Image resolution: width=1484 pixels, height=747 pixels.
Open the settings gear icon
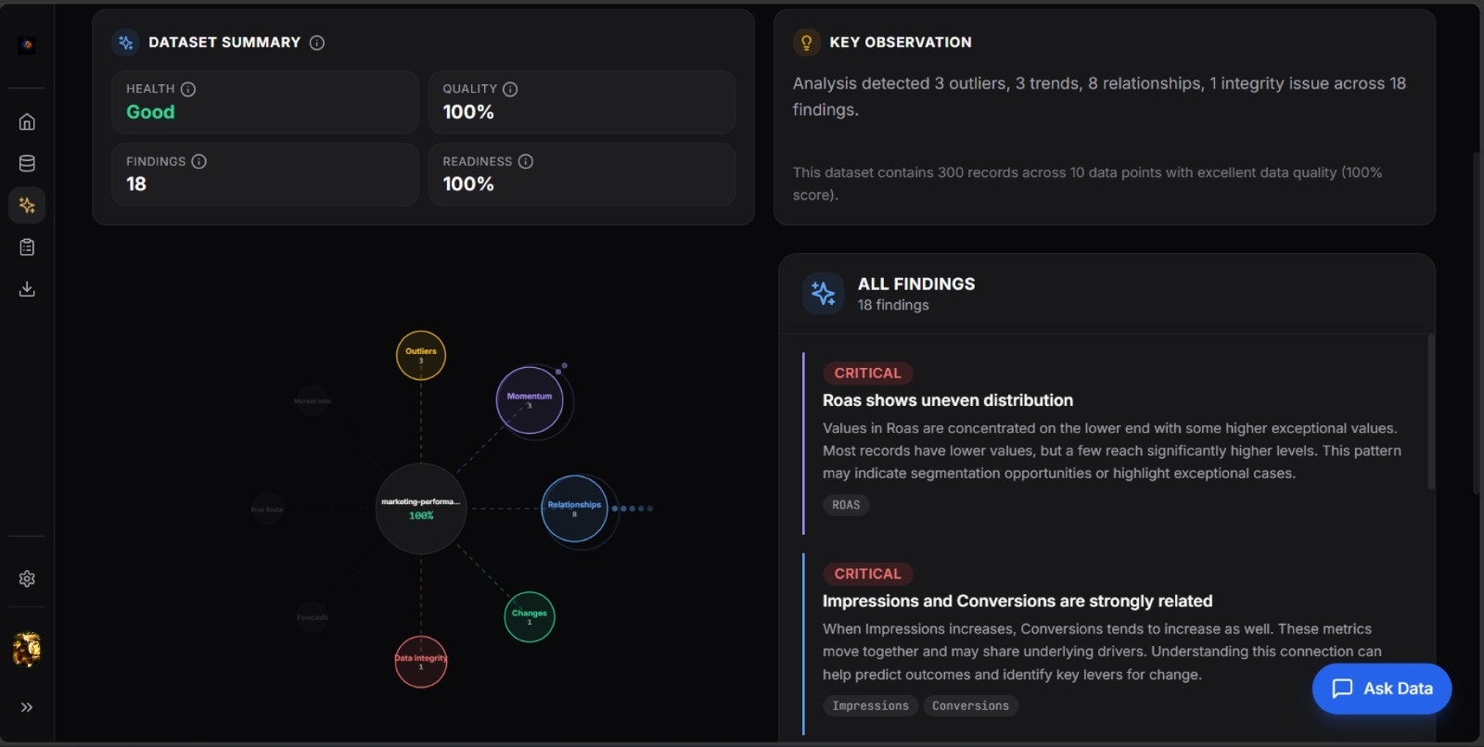pos(27,578)
